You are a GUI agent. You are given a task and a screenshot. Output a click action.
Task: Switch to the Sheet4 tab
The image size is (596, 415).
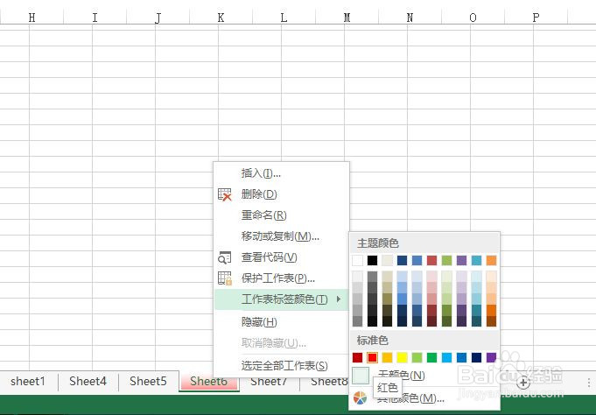coord(88,381)
